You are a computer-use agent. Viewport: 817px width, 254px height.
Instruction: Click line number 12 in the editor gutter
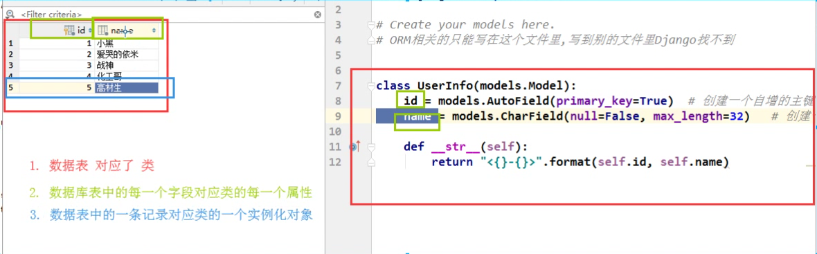(335, 163)
